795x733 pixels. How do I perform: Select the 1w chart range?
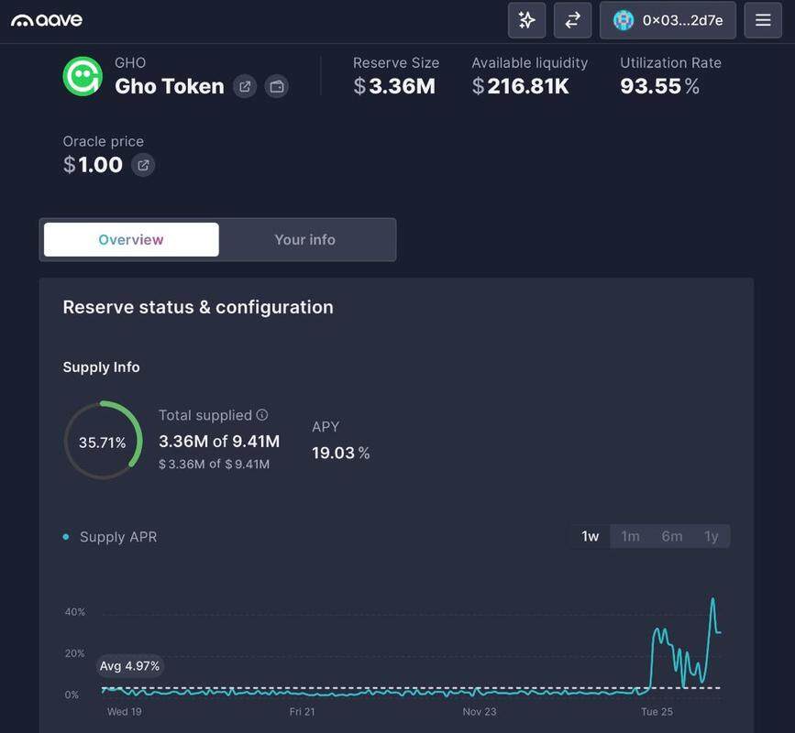tap(591, 537)
